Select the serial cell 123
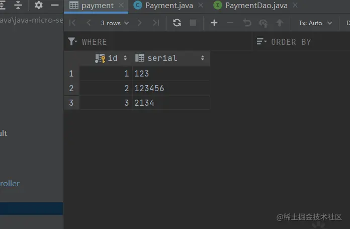 point(171,73)
